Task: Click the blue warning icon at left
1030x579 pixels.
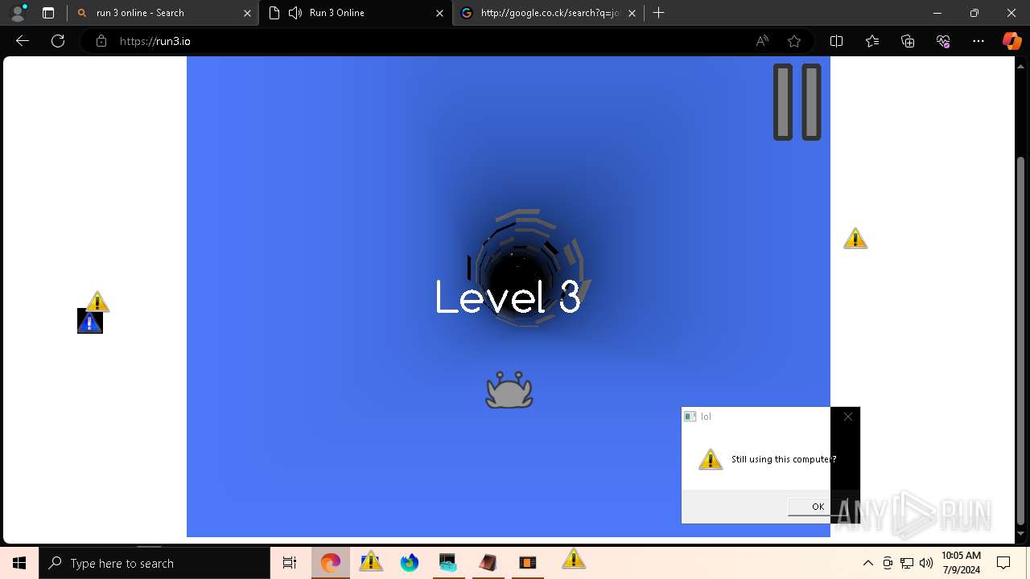Action: coord(90,322)
